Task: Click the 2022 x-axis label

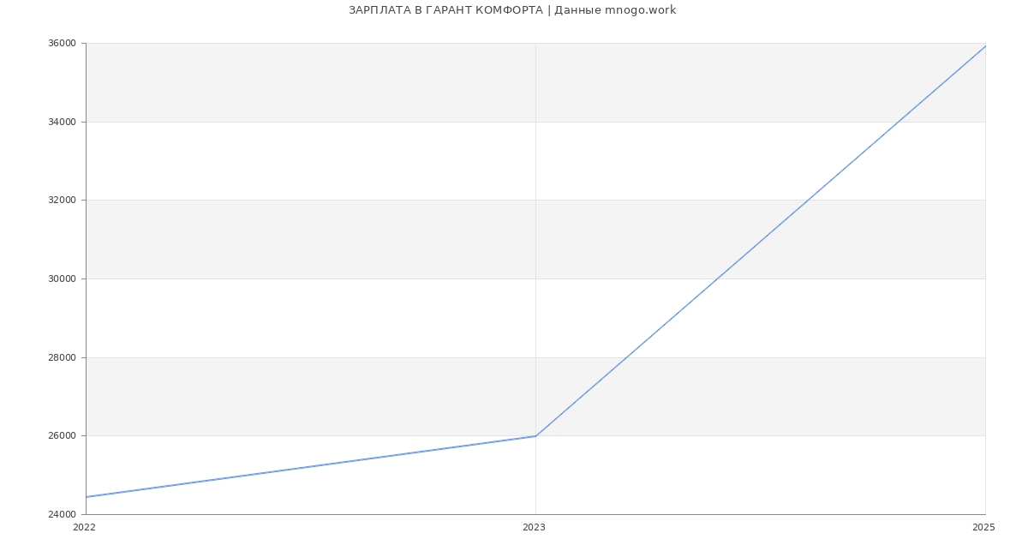Action: [x=84, y=528]
